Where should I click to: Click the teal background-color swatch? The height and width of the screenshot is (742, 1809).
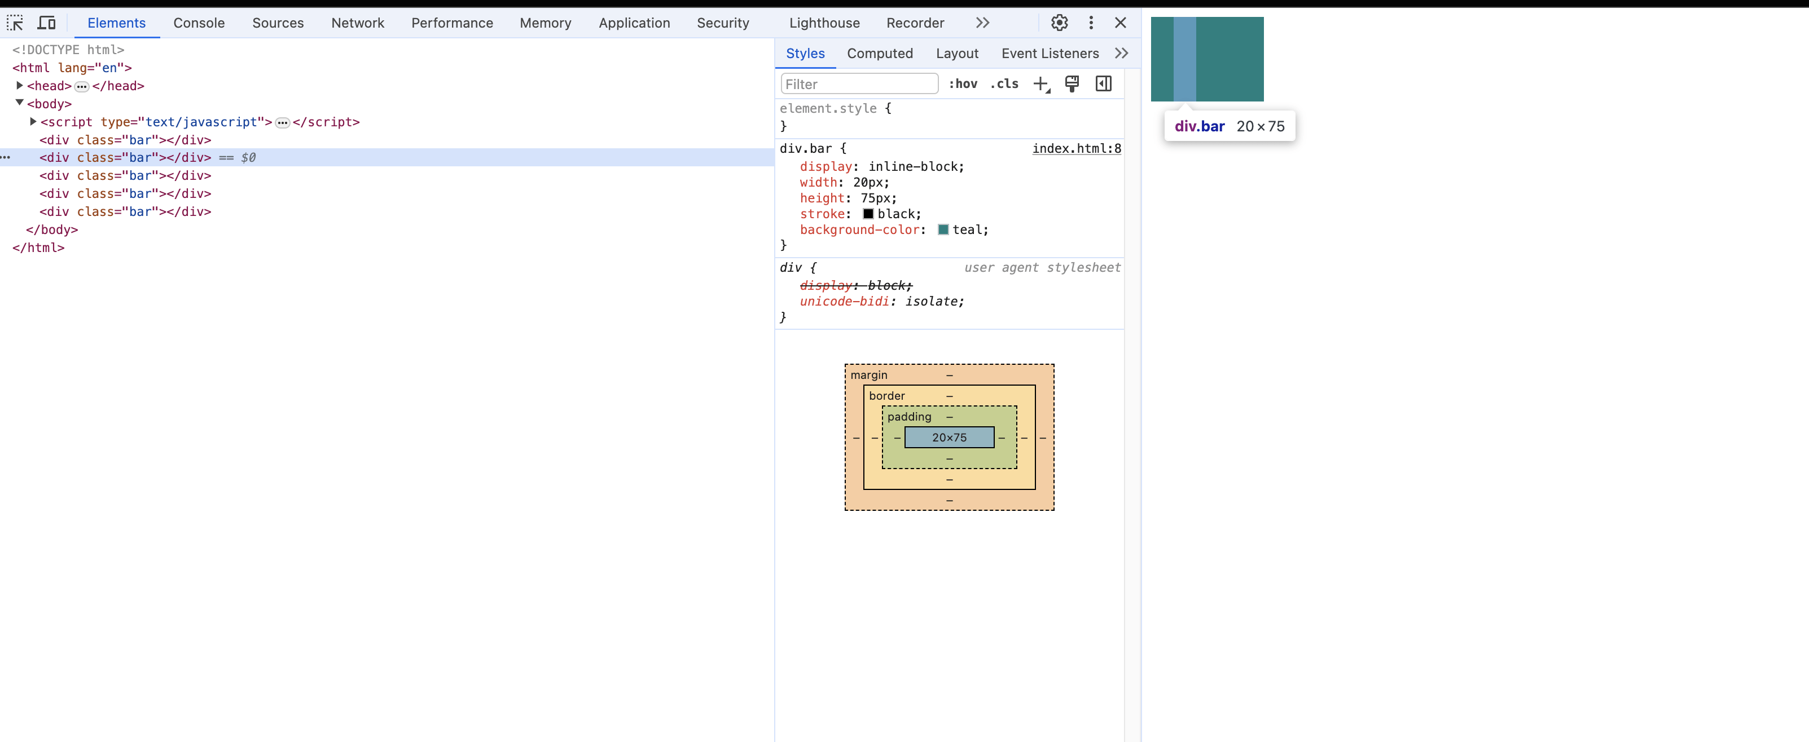point(943,230)
